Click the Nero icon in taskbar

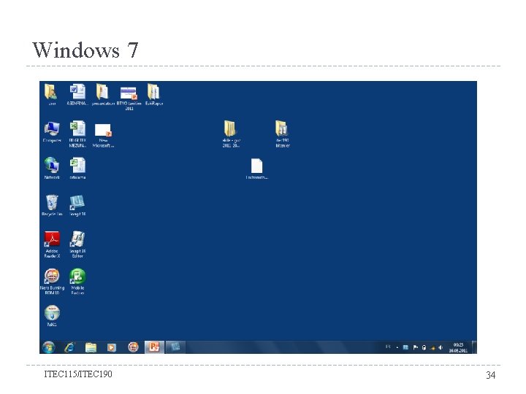(133, 347)
